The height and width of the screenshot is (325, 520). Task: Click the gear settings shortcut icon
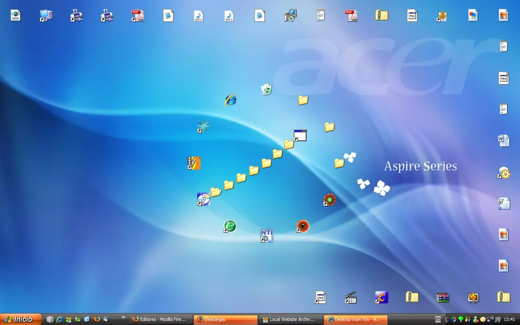[504, 172]
